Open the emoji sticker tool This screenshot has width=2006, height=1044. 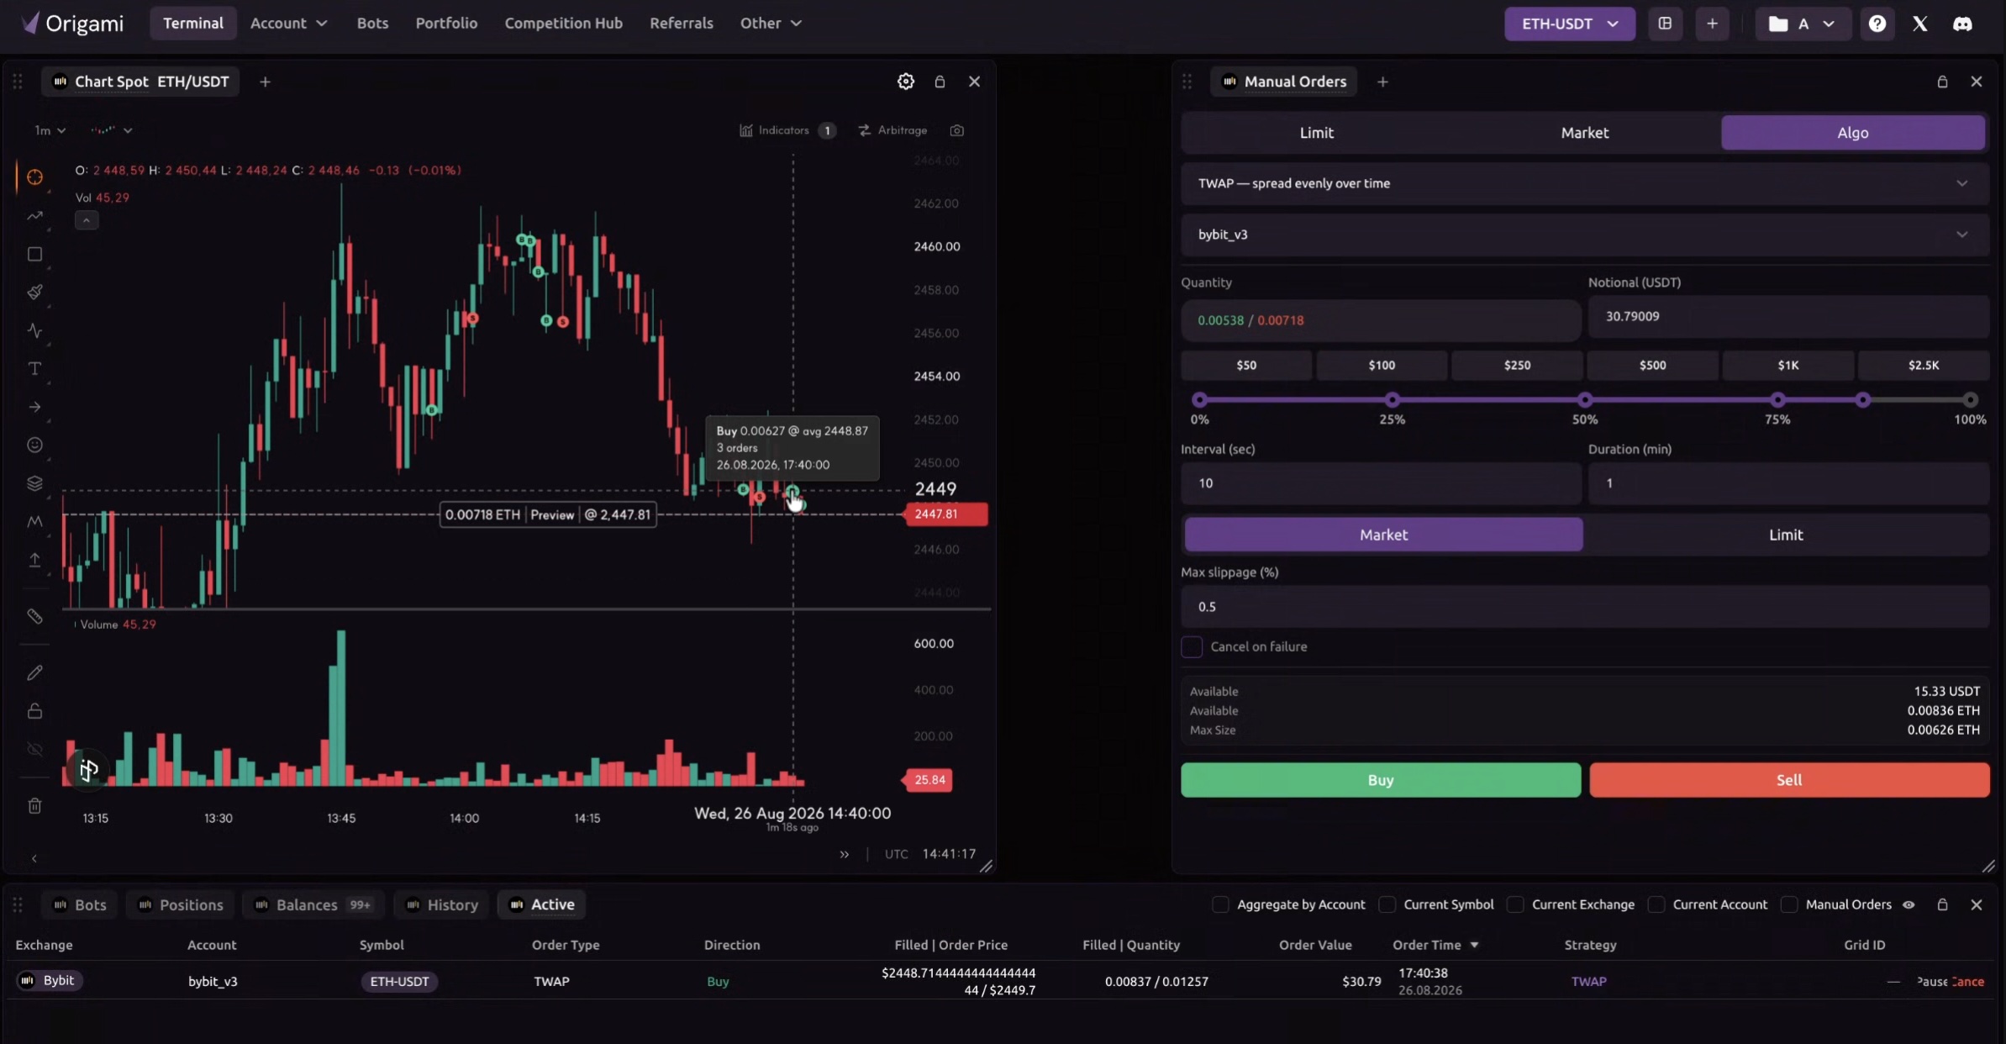pyautogui.click(x=34, y=445)
